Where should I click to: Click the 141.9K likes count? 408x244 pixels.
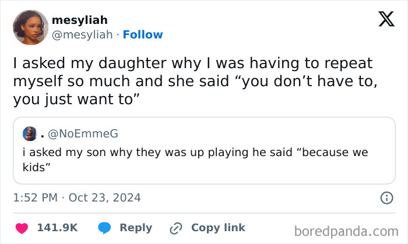(57, 228)
